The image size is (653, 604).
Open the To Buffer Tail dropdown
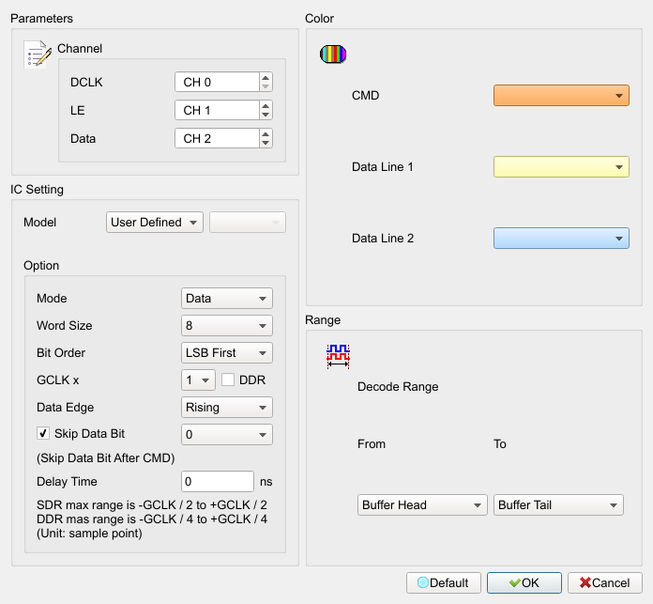pyautogui.click(x=558, y=505)
